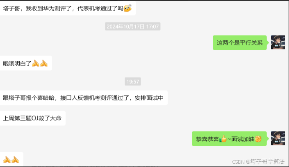Viewport: 289px width, 167px height.
Task: Click the "2024年10月17日 17:07" timestamp label
Action: tap(133, 27)
